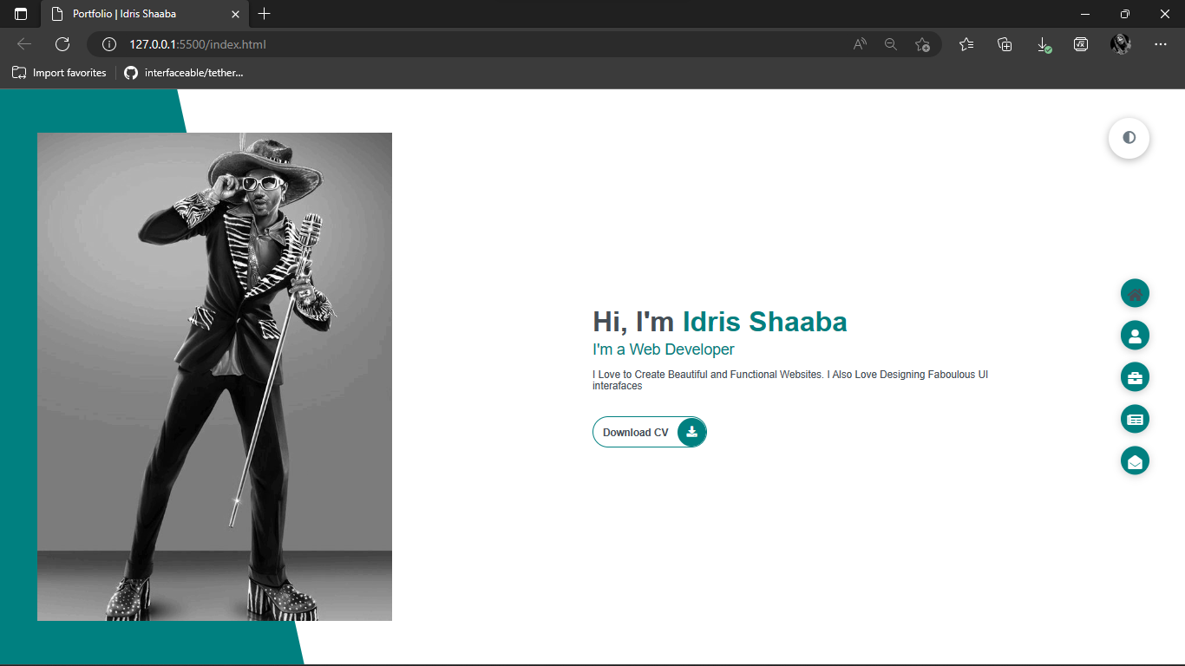This screenshot has height=666, width=1185.
Task: Open the interfaceable/tether favorite
Action: [182, 73]
